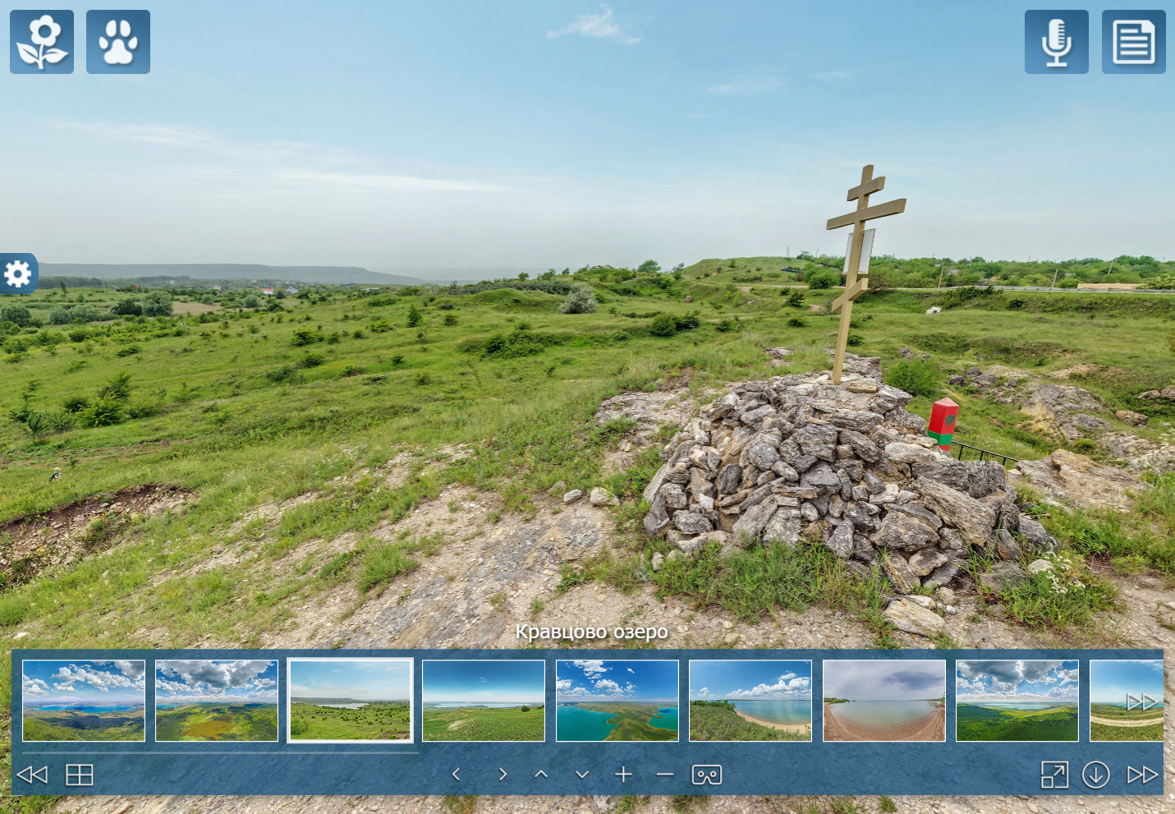This screenshot has height=814, width=1175.
Task: Open sixth thumbnail of sandy beach shoreline
Action: (750, 701)
